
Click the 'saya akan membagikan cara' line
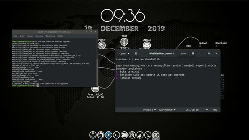tap(166, 65)
